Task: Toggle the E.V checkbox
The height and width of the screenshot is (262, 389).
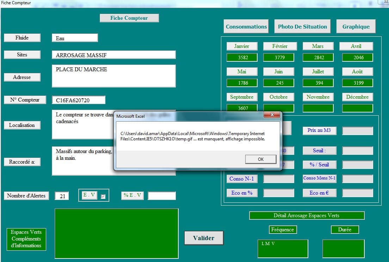Action: click(x=103, y=197)
